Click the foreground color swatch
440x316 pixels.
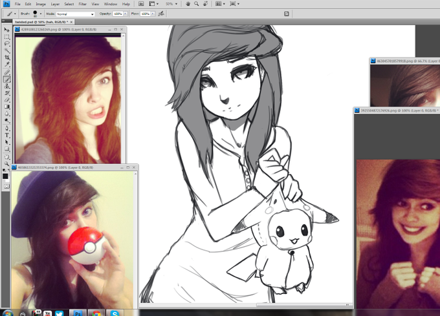pos(5,176)
